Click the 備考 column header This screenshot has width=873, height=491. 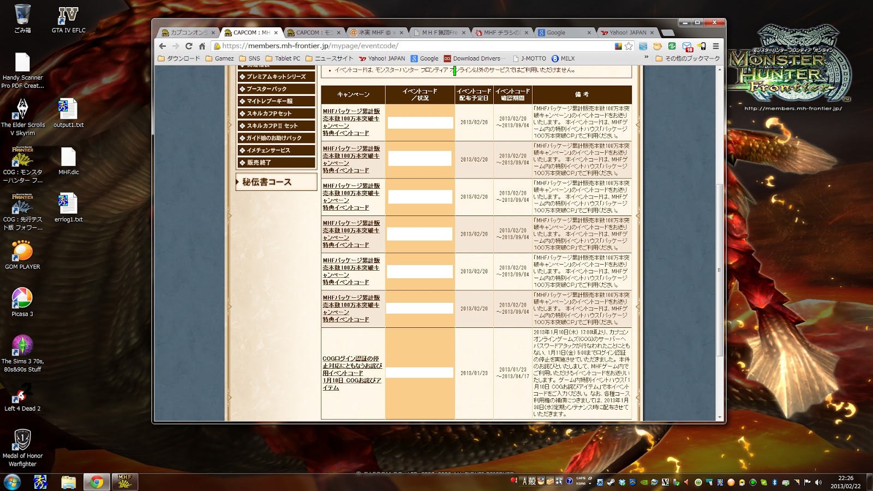(x=581, y=94)
